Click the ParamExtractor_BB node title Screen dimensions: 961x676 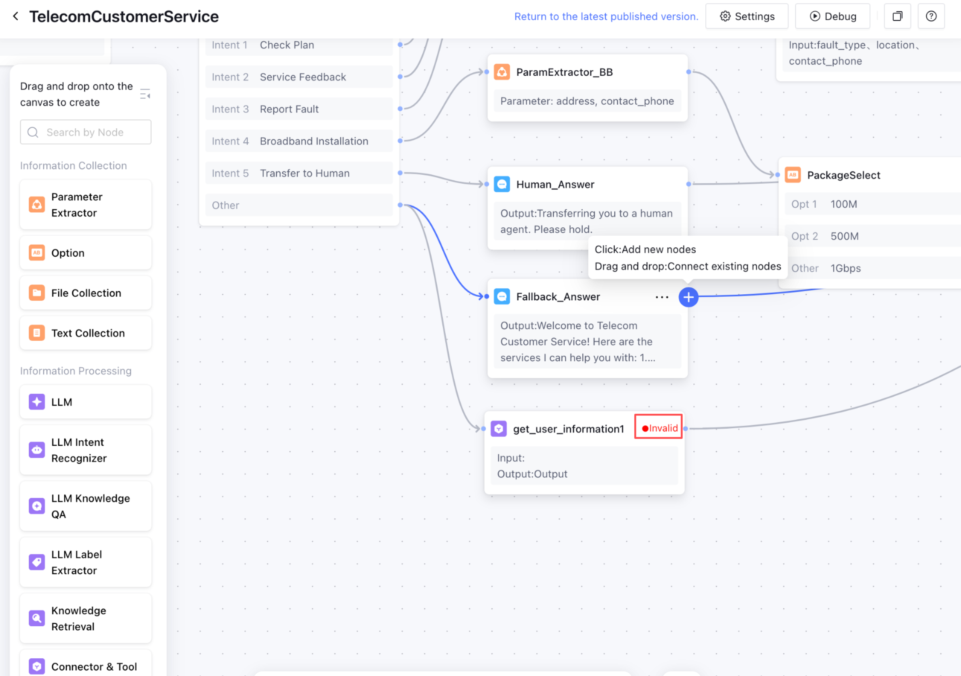coord(564,73)
